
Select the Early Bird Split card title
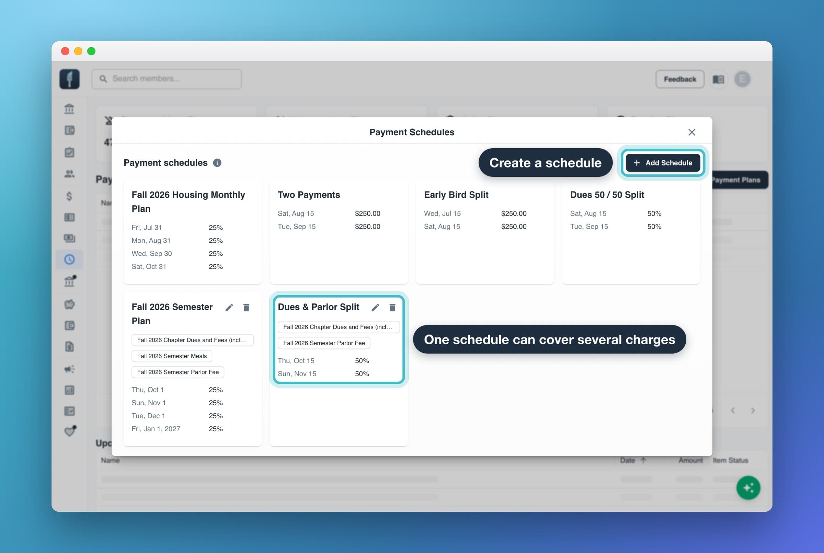click(456, 195)
